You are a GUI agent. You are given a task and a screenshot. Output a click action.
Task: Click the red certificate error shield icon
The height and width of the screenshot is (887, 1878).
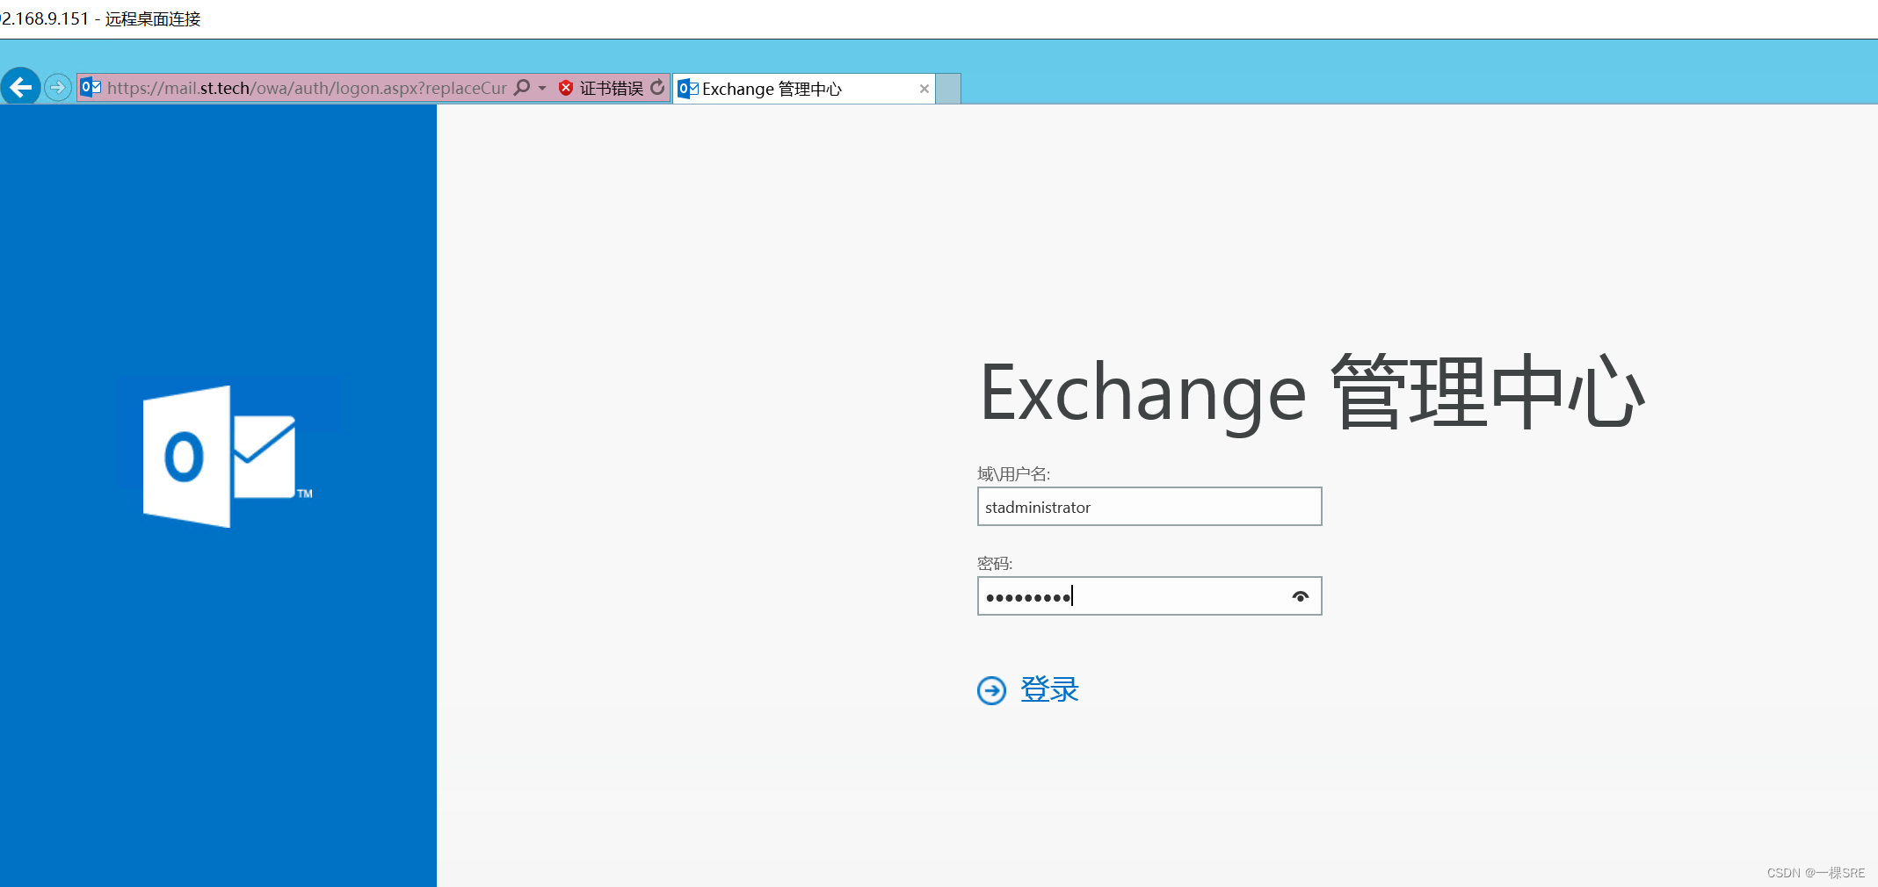(x=566, y=88)
